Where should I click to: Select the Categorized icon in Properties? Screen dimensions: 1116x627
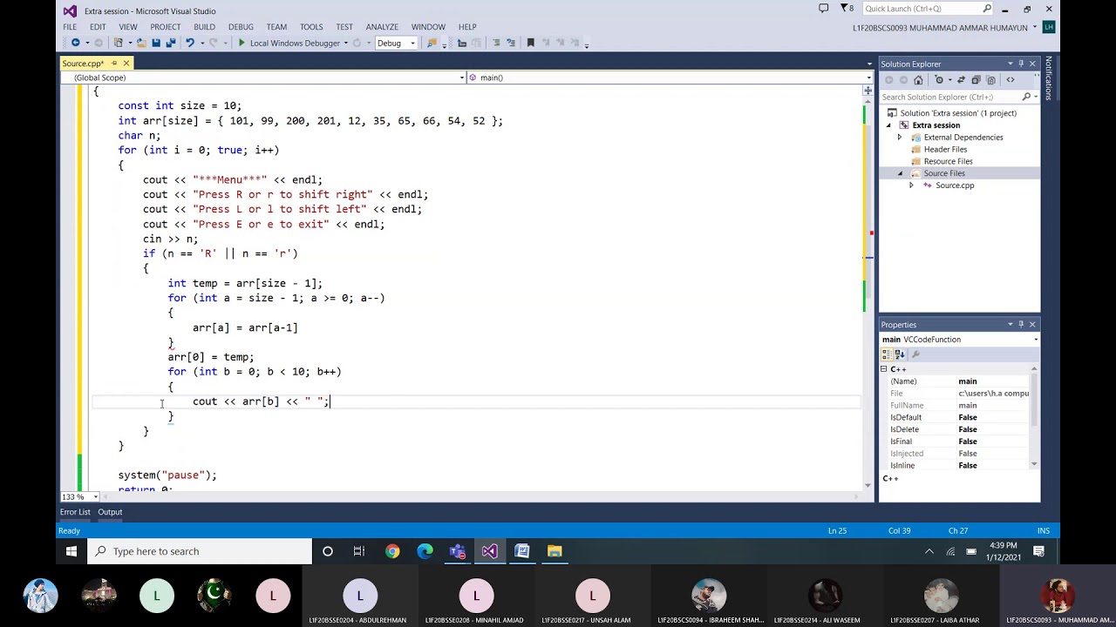tap(887, 354)
